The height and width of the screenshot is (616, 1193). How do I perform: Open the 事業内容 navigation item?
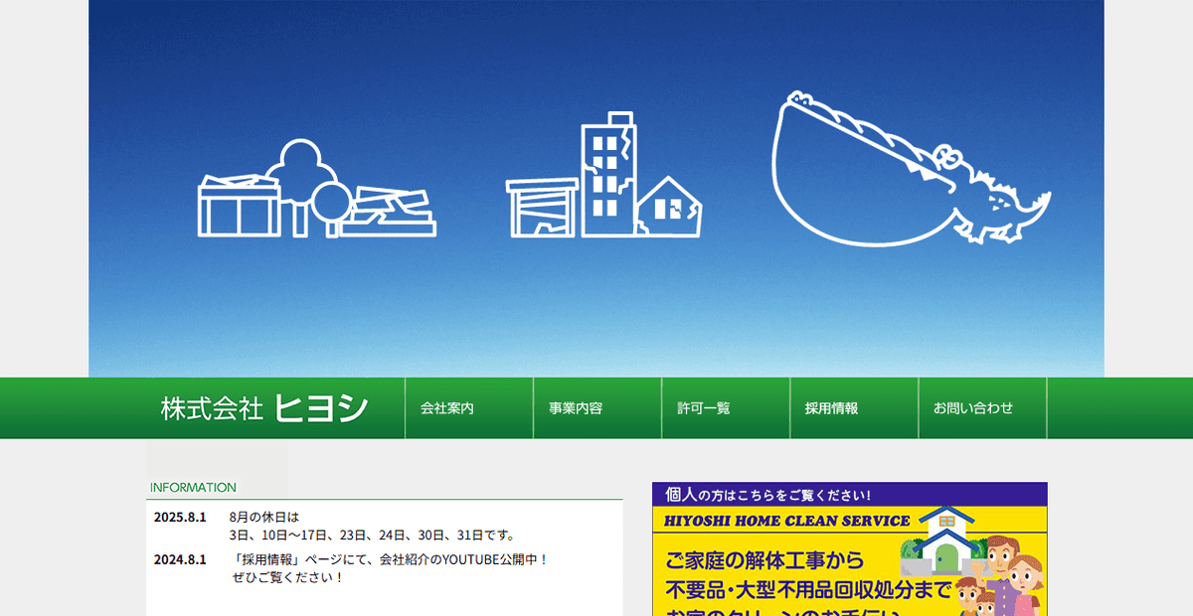(572, 407)
